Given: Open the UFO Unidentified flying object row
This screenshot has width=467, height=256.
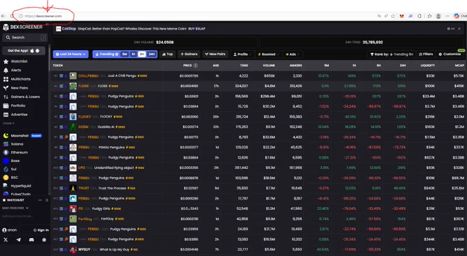Looking at the screenshot, I should click(x=258, y=168).
